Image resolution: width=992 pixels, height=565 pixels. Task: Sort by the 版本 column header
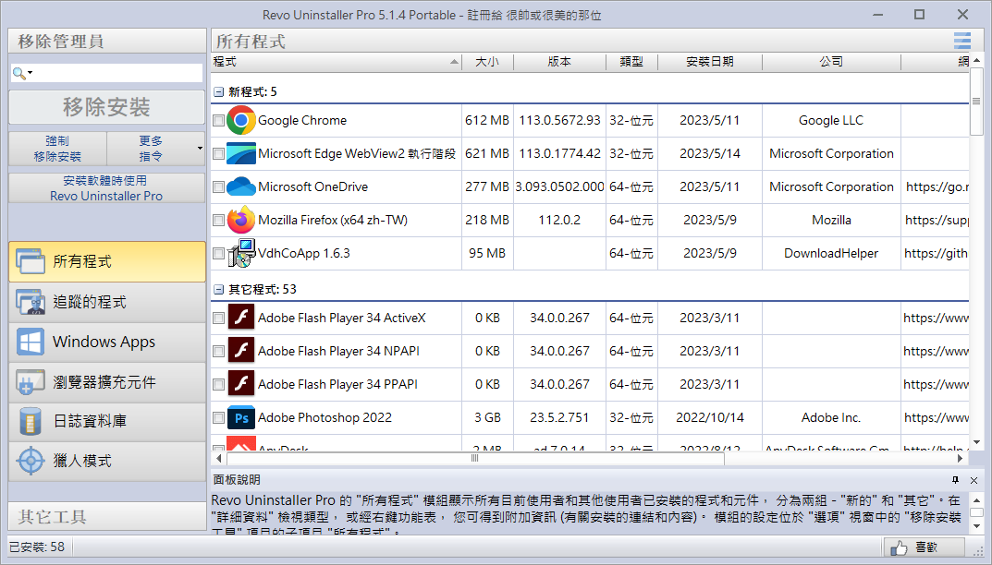coord(559,61)
